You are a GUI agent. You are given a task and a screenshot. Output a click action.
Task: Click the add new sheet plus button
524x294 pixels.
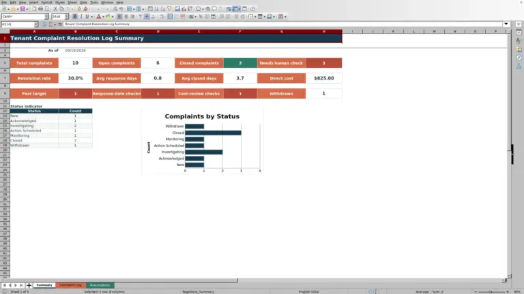(x=29, y=285)
